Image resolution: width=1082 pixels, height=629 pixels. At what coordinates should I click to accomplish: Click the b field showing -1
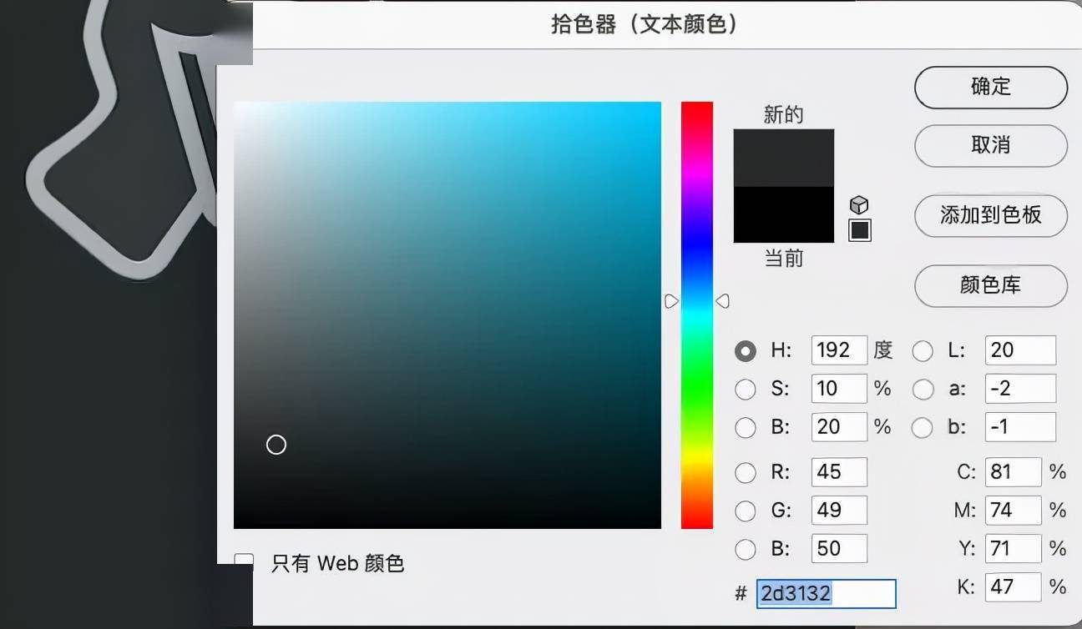(1020, 427)
